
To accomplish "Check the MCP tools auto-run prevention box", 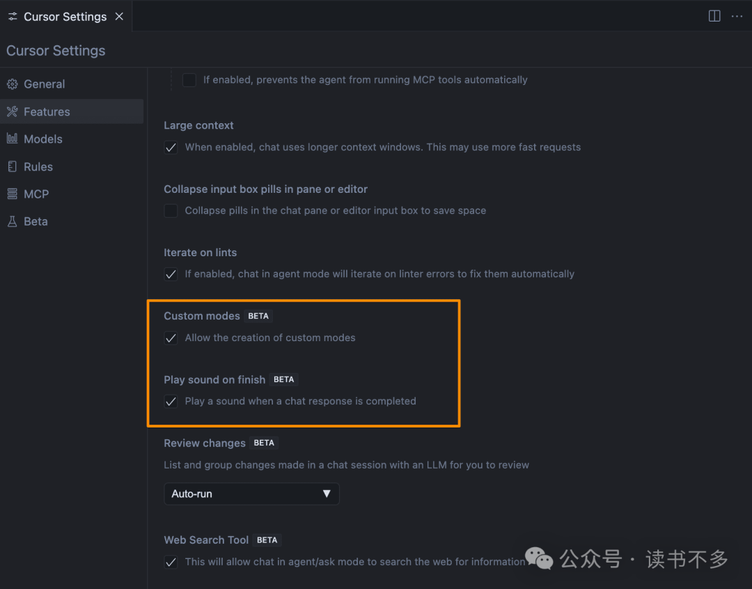I will 189,80.
